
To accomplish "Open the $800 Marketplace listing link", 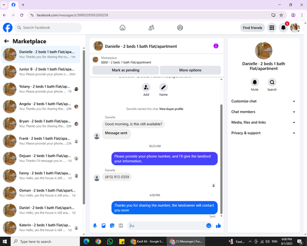I will tap(126, 63).
